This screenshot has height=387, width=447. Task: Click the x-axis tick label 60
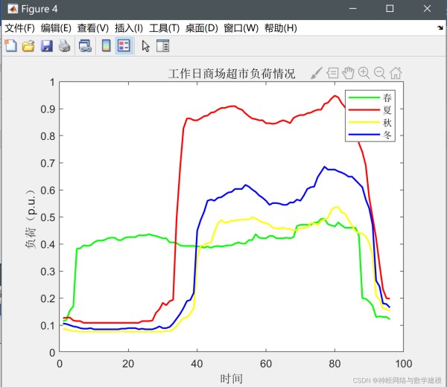[266, 364]
